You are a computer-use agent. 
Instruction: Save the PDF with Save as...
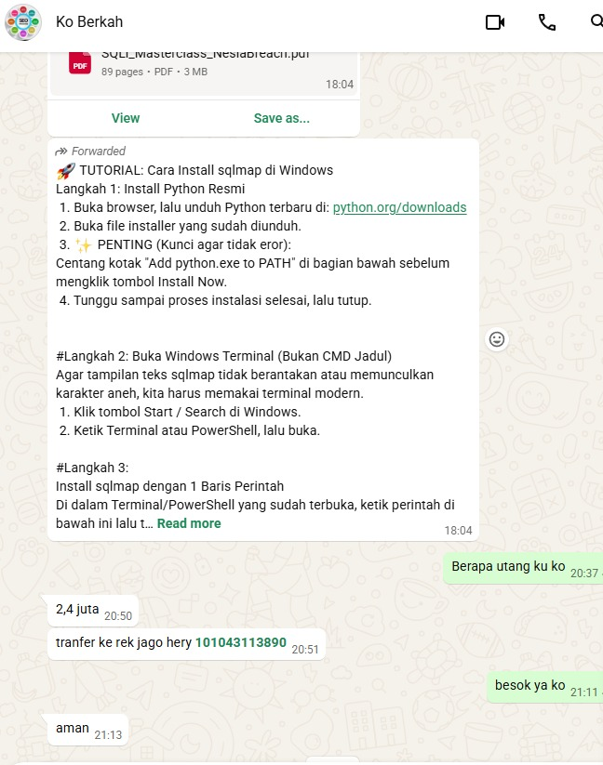282,118
